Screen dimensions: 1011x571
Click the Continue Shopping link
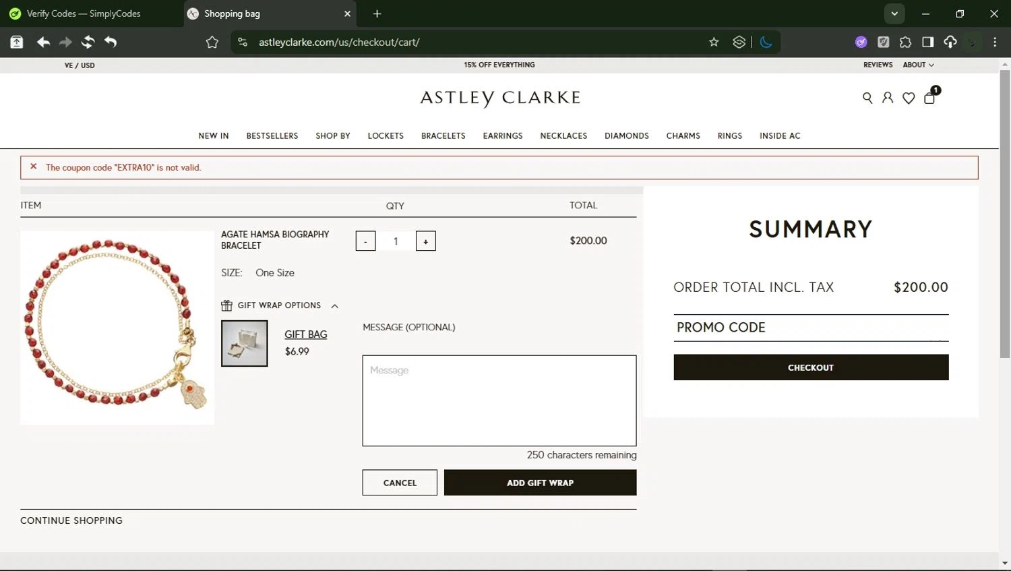[x=71, y=520]
